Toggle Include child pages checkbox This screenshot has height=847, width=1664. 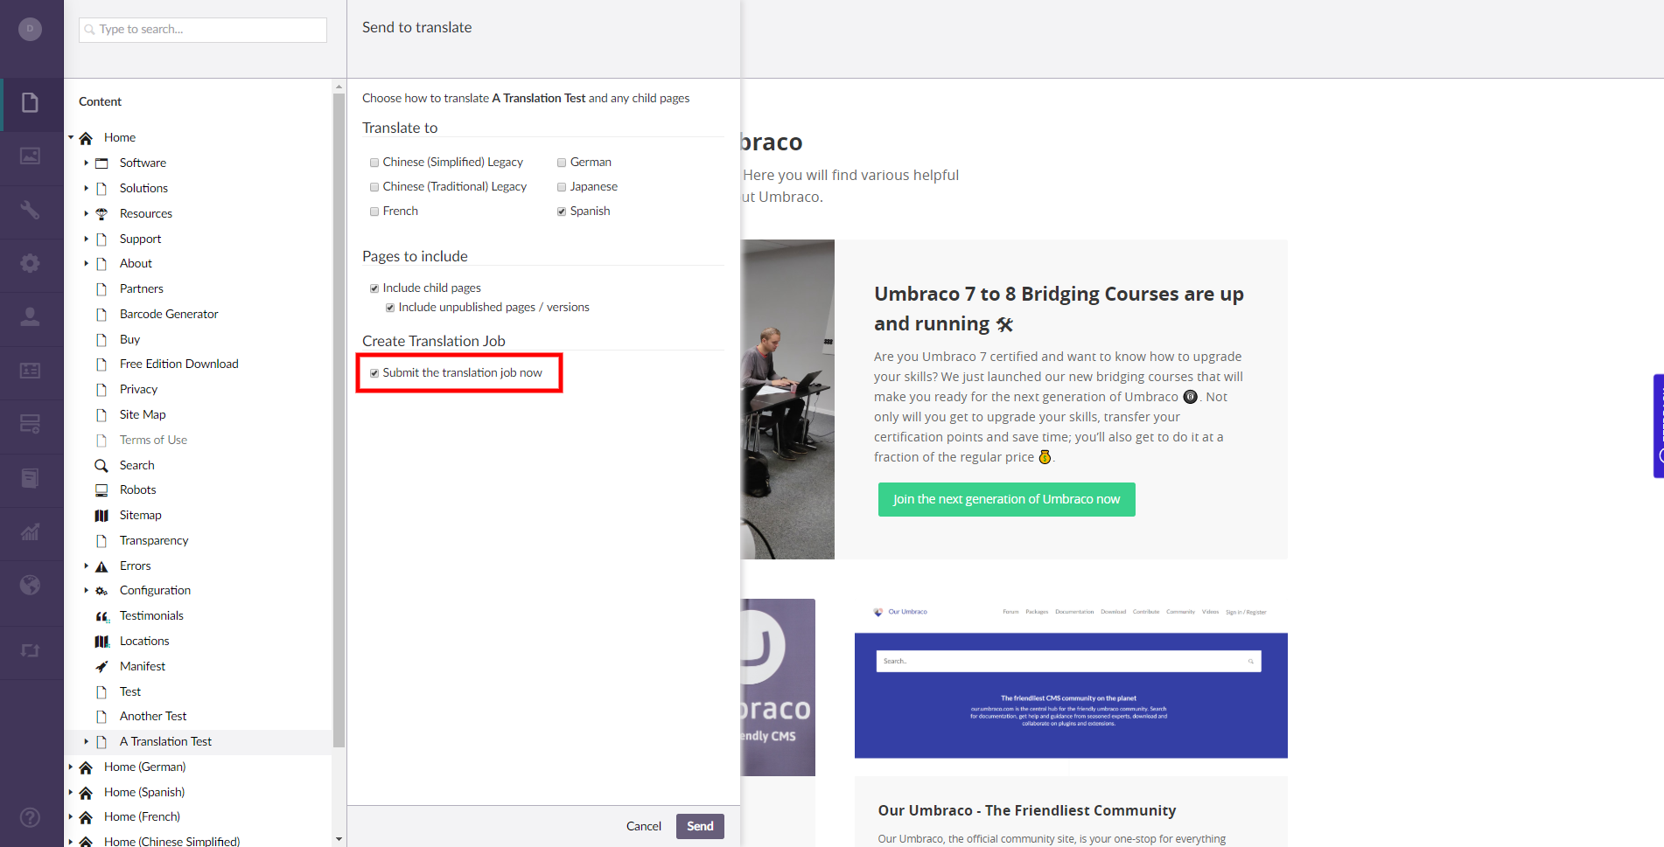[x=374, y=288]
